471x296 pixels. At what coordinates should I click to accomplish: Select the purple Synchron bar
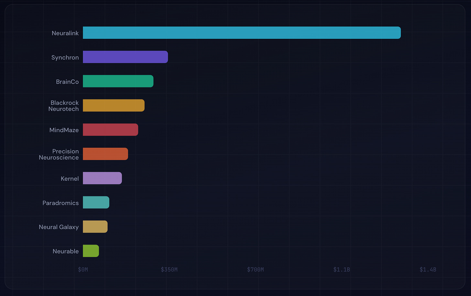(125, 57)
